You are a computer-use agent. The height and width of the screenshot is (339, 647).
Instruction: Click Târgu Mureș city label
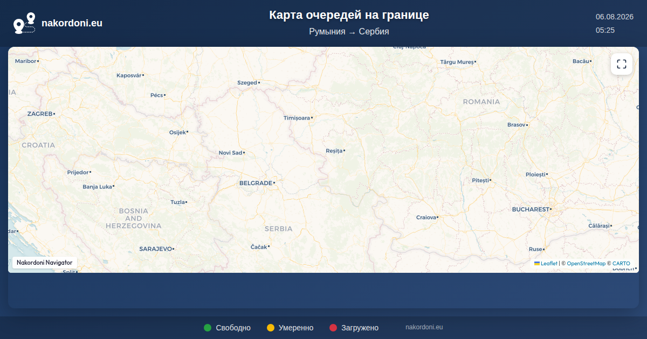pos(457,62)
